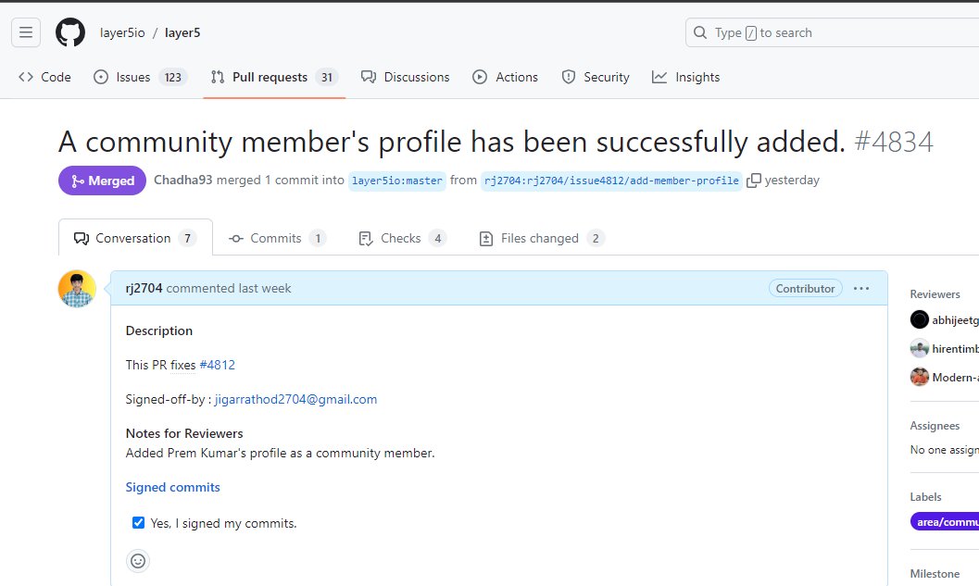The image size is (979, 586).
Task: Open linked issue #4812
Action: pos(218,365)
